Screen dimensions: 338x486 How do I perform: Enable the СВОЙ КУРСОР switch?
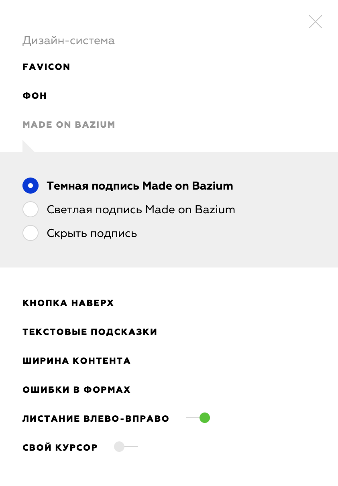tap(125, 447)
